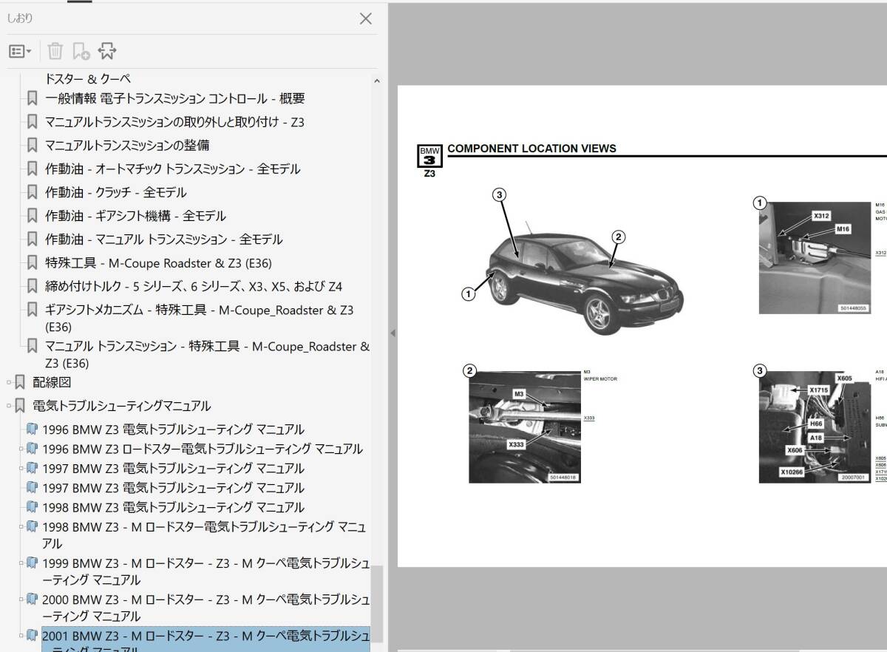Expand the first 1997 BMW Z3 bookmark node

coord(21,468)
